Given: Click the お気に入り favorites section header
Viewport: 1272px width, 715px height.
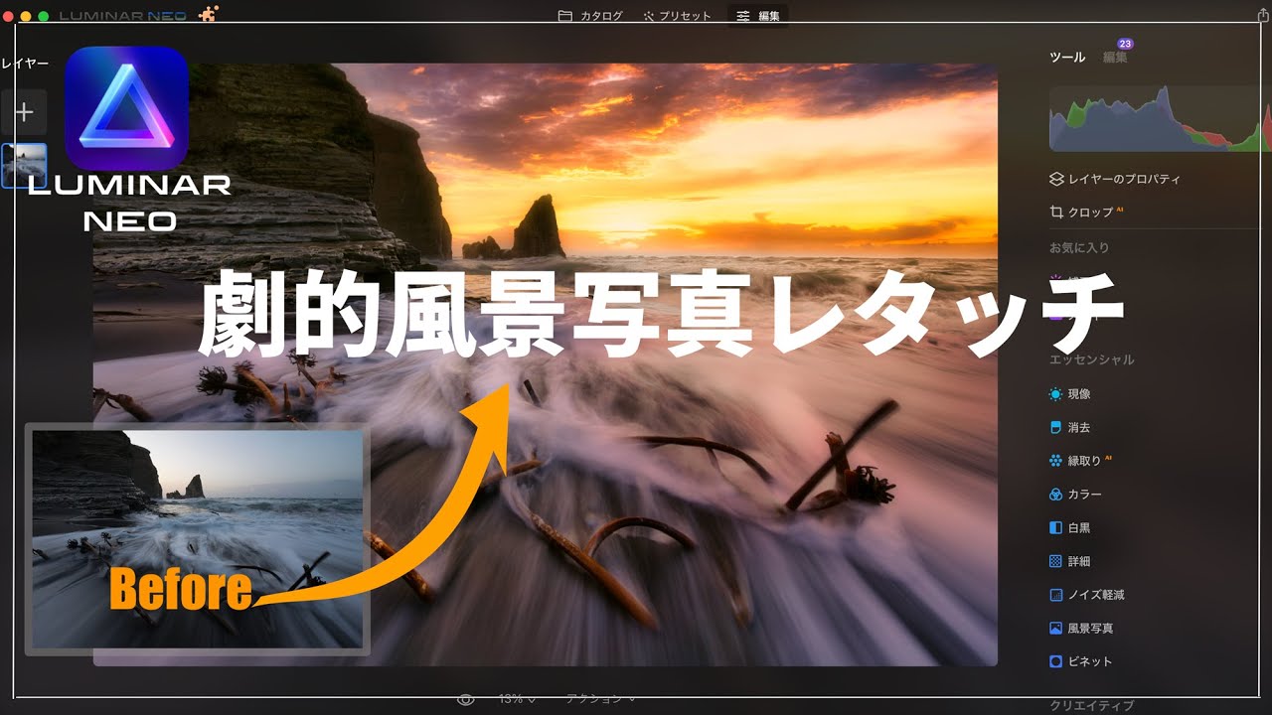Looking at the screenshot, I should pos(1079,247).
